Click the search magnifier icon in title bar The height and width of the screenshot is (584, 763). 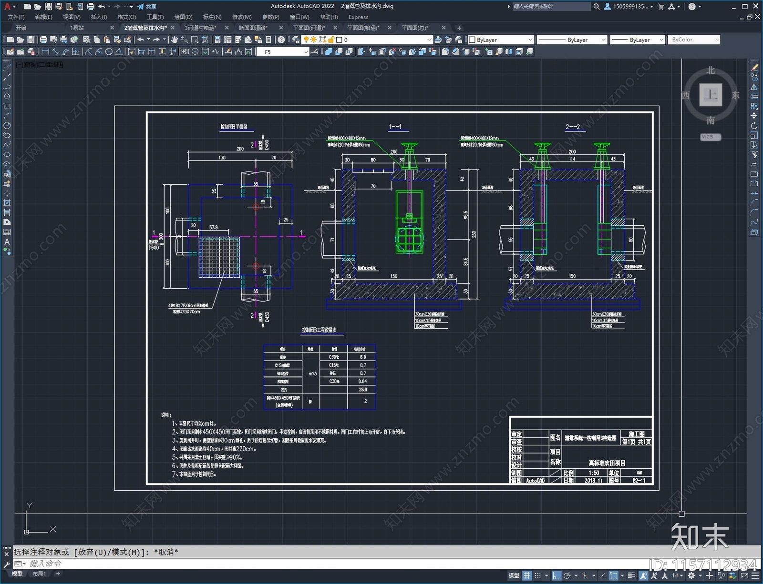click(597, 7)
